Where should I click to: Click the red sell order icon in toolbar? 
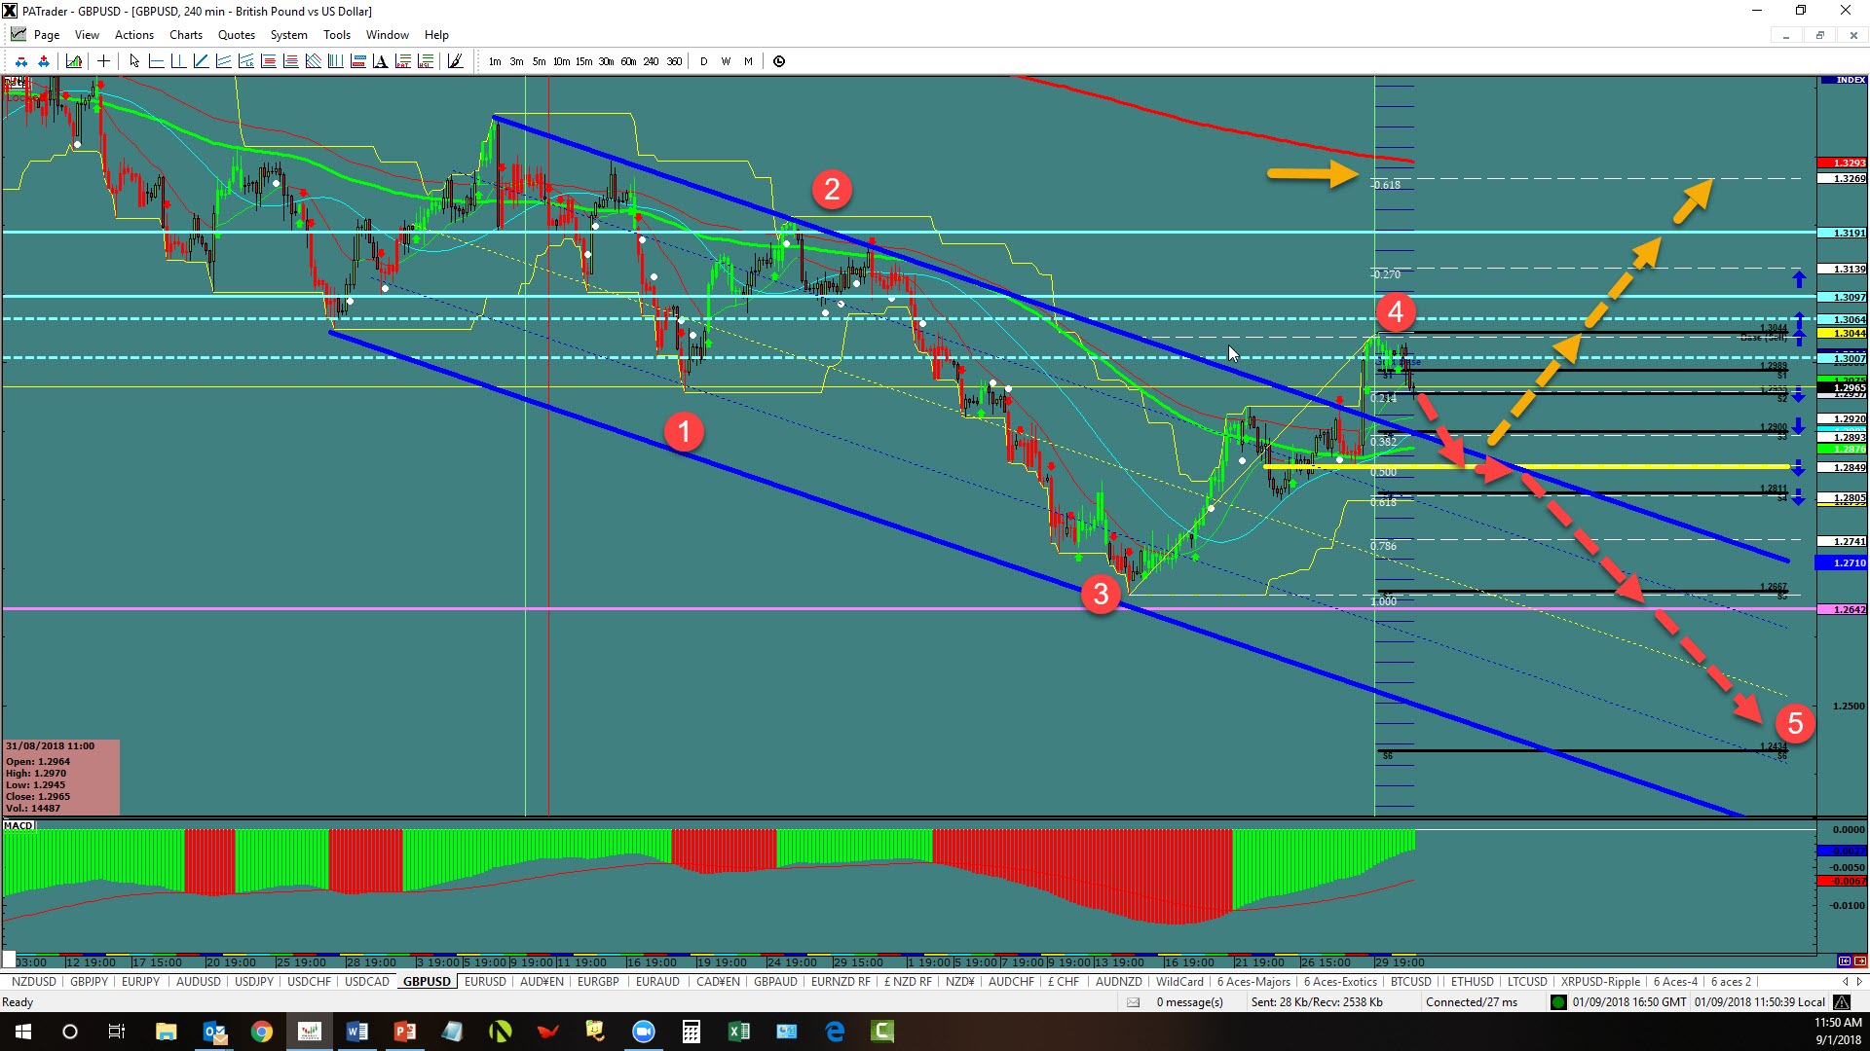click(x=21, y=61)
